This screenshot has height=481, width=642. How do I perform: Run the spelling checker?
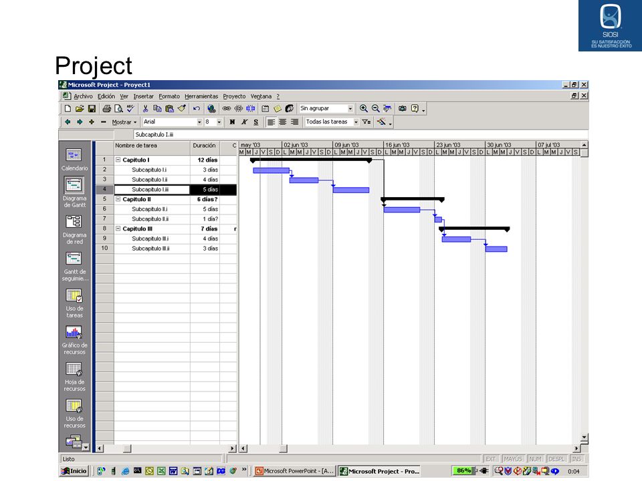(130, 108)
